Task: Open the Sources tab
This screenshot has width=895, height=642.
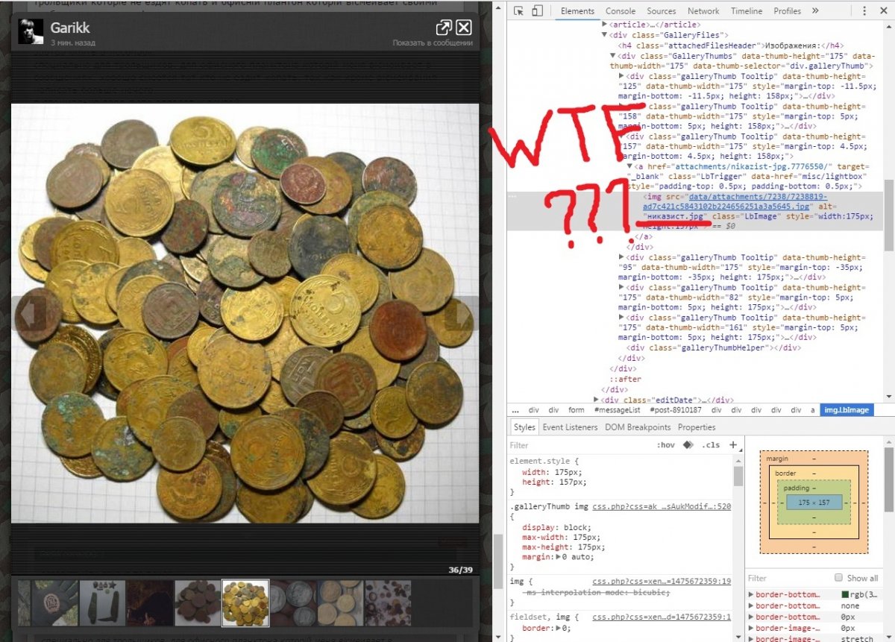Action: coord(661,11)
